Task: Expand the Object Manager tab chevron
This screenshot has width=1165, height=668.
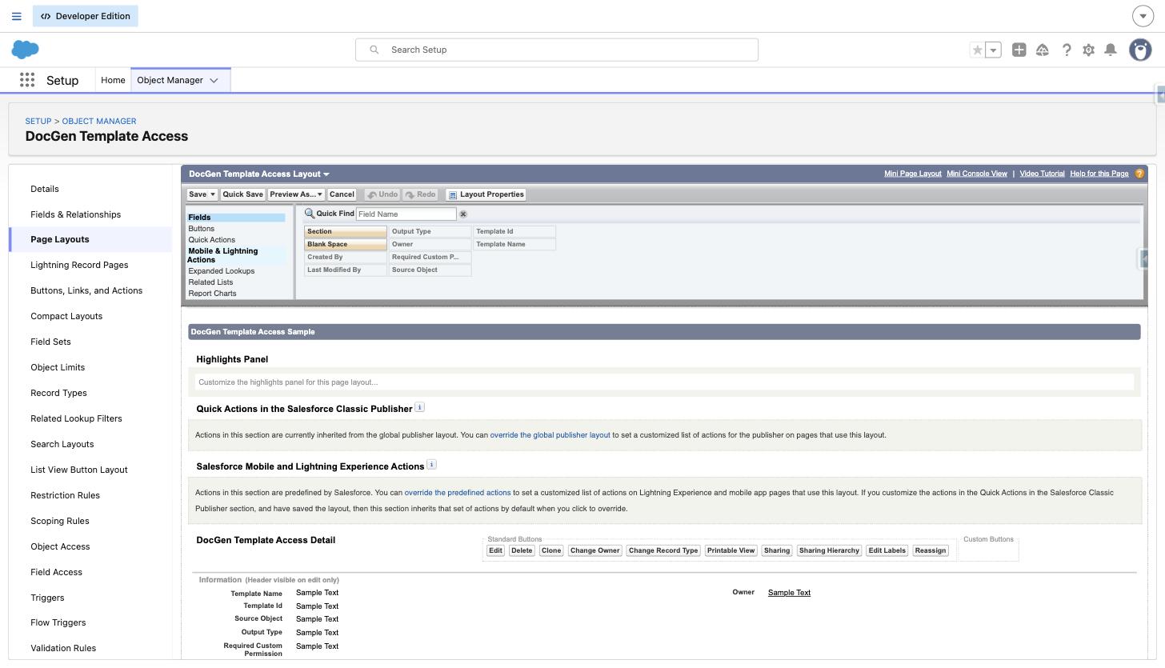Action: (214, 80)
